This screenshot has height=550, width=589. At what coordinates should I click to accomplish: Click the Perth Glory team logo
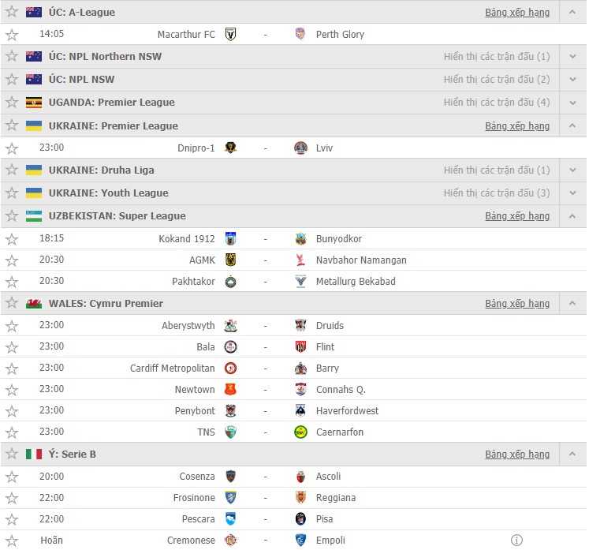tap(300, 34)
